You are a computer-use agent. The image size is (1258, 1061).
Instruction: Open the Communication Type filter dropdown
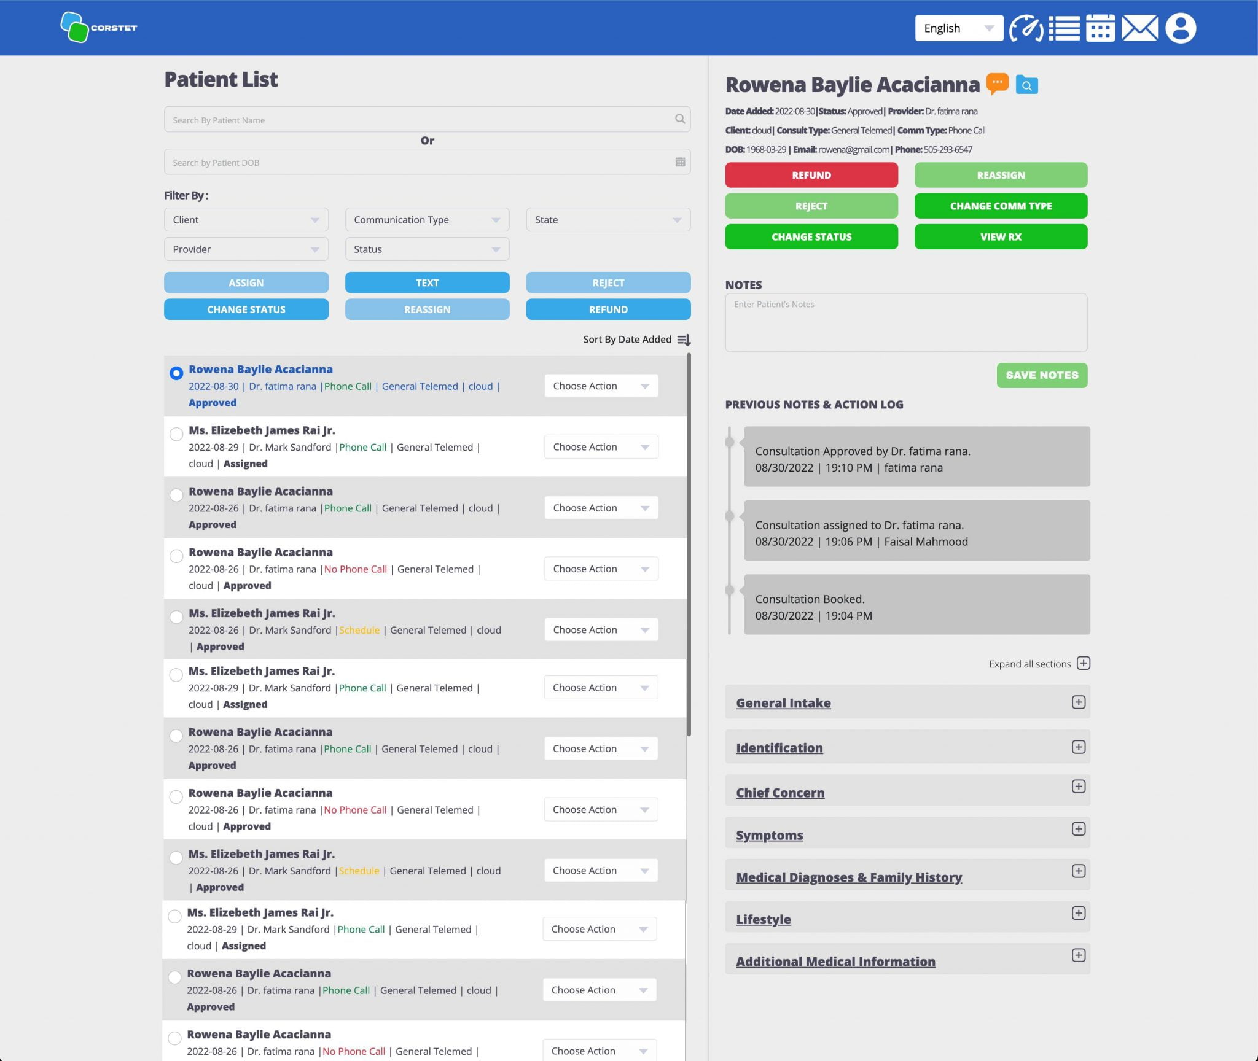[427, 220]
